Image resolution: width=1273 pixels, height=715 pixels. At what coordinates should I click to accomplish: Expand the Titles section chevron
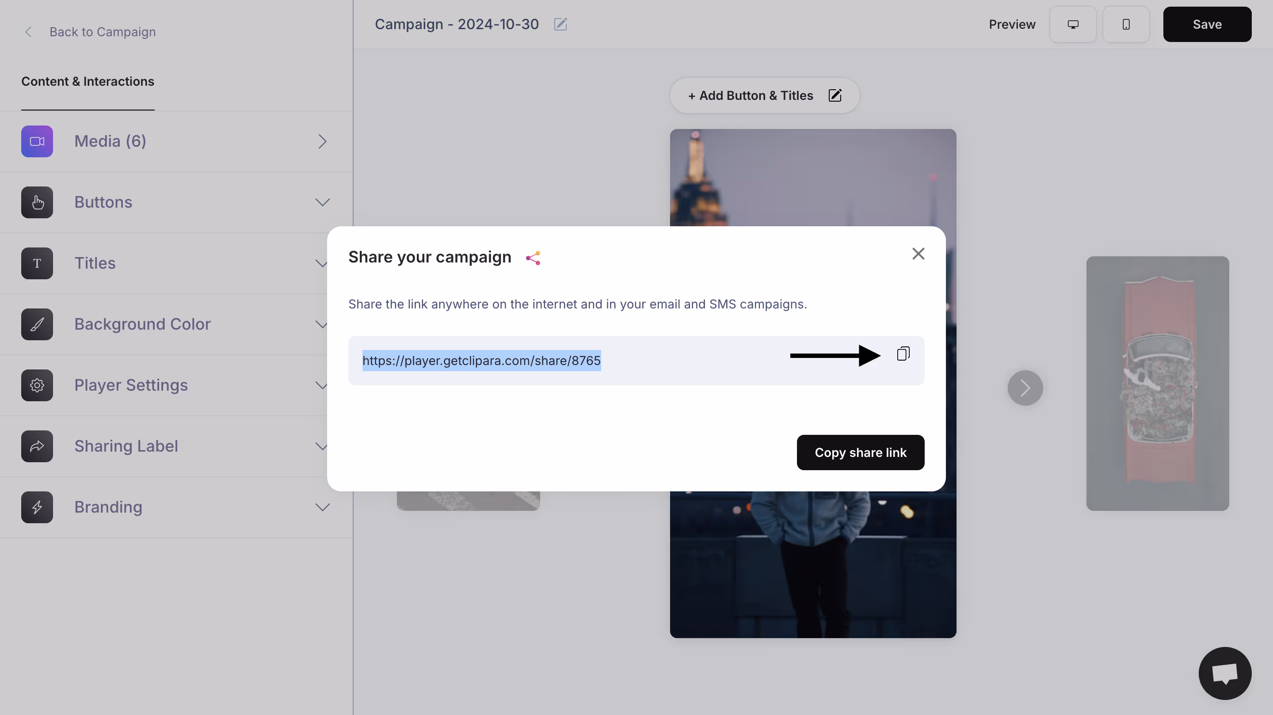coord(321,263)
